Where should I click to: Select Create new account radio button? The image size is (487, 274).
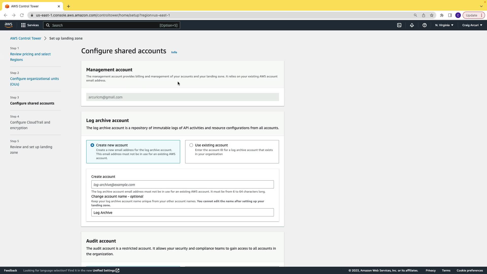(92, 145)
